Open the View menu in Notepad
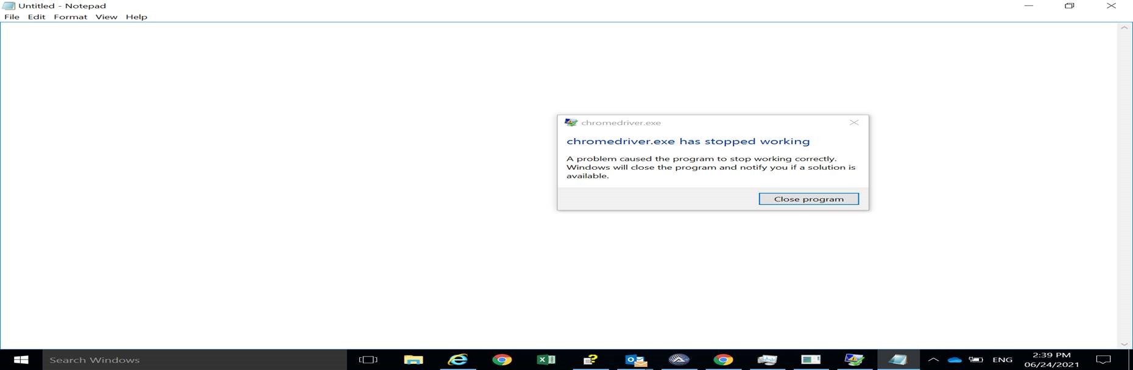Image resolution: width=1133 pixels, height=370 pixels. [x=106, y=17]
